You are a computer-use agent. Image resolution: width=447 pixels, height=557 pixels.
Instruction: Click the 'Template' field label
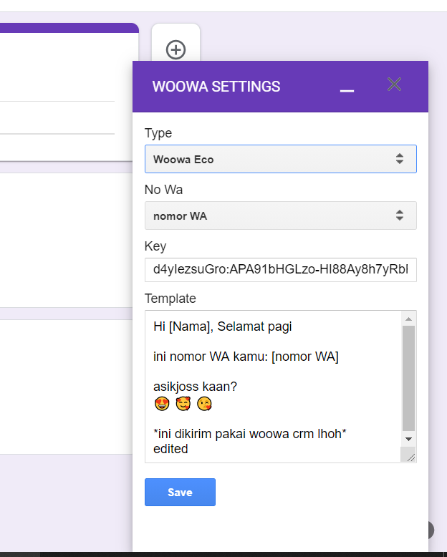[x=170, y=299]
